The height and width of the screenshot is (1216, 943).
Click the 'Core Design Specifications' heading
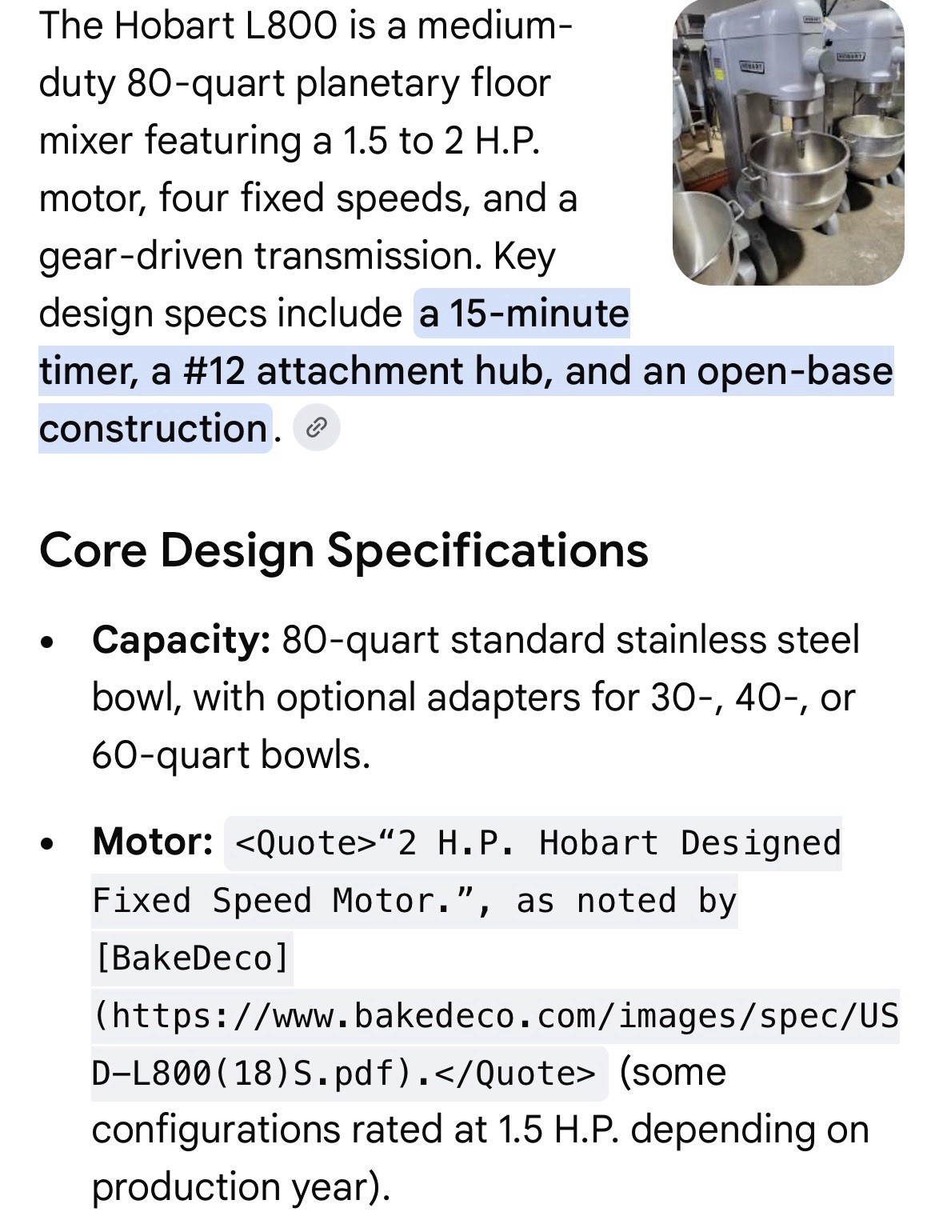point(344,550)
